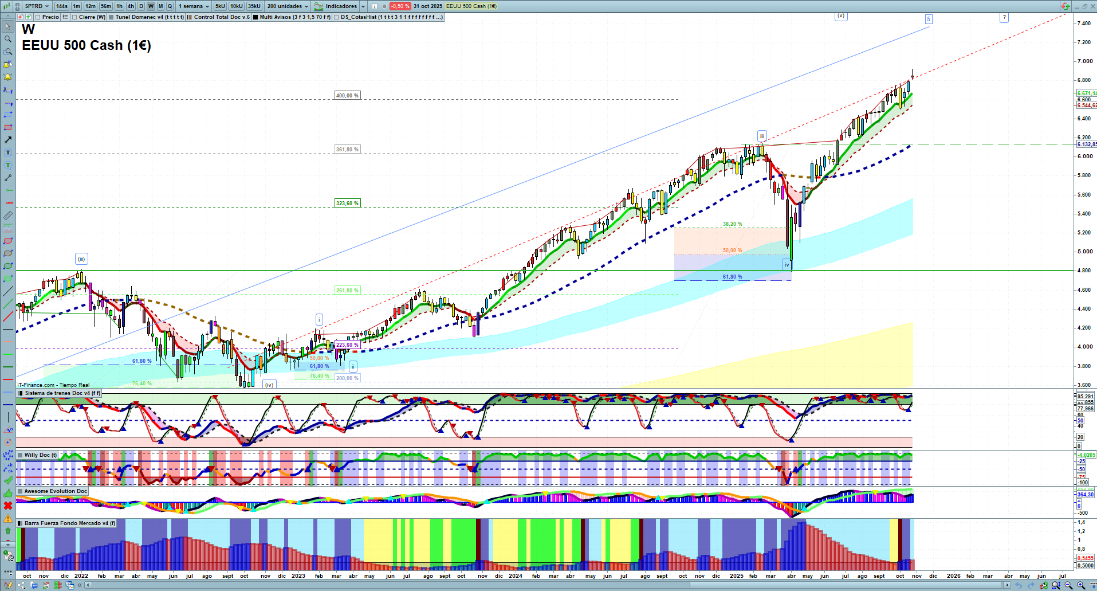Select the ruler measurement tool
This screenshot has height=591, width=1097.
(7, 216)
